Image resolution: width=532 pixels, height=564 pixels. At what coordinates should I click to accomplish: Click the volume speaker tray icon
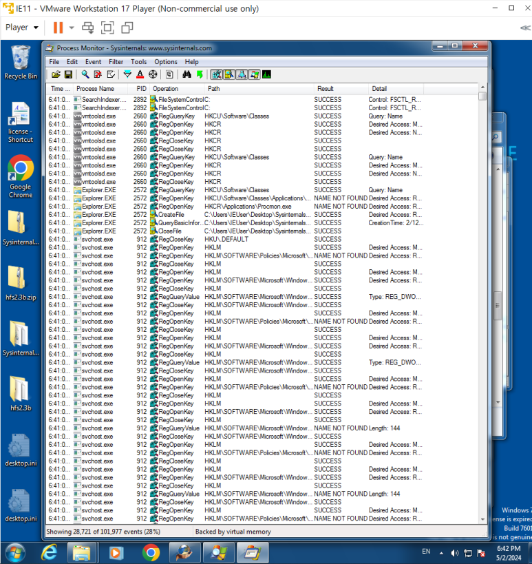click(x=455, y=553)
